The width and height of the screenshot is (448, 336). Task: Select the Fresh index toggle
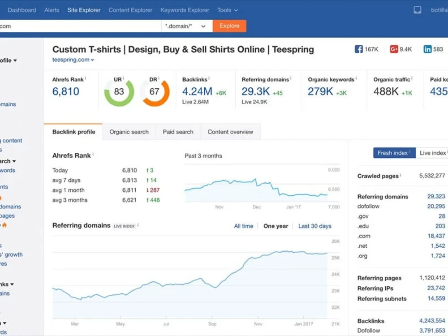(x=394, y=153)
